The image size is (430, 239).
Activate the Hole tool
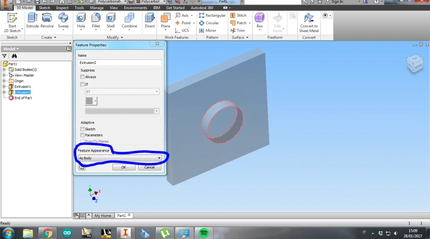(x=81, y=21)
